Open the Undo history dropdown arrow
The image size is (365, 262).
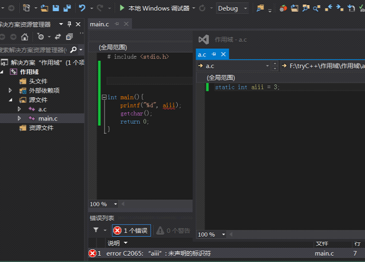coord(91,8)
